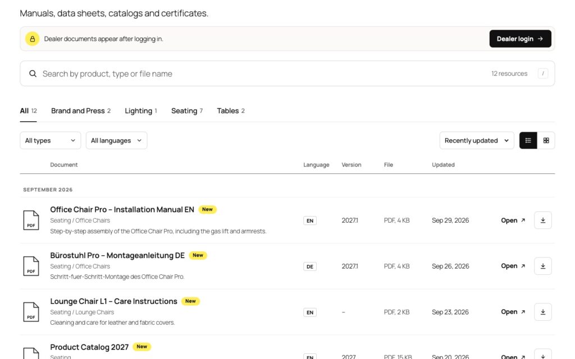Viewport: 575px width, 359px height.
Task: Click the DE language badge for Bürostuhl Pro
Action: 310,266
